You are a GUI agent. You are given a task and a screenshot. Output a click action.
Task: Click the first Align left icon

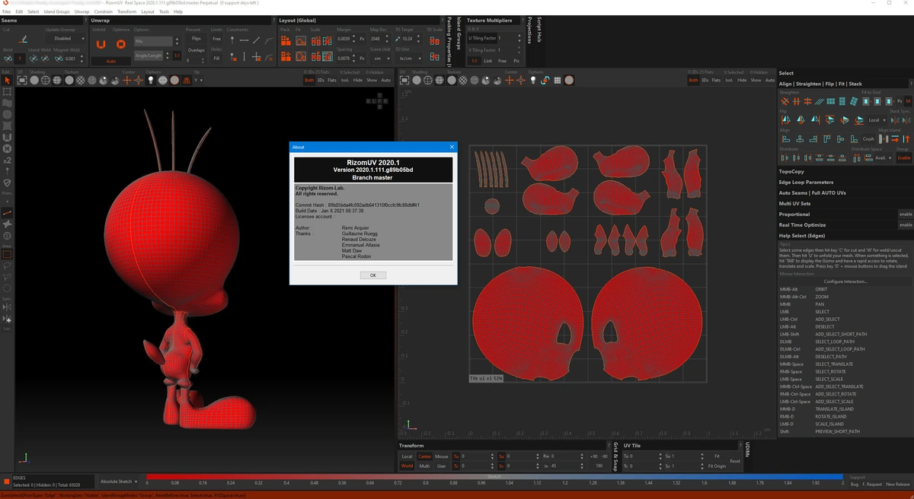click(x=785, y=139)
